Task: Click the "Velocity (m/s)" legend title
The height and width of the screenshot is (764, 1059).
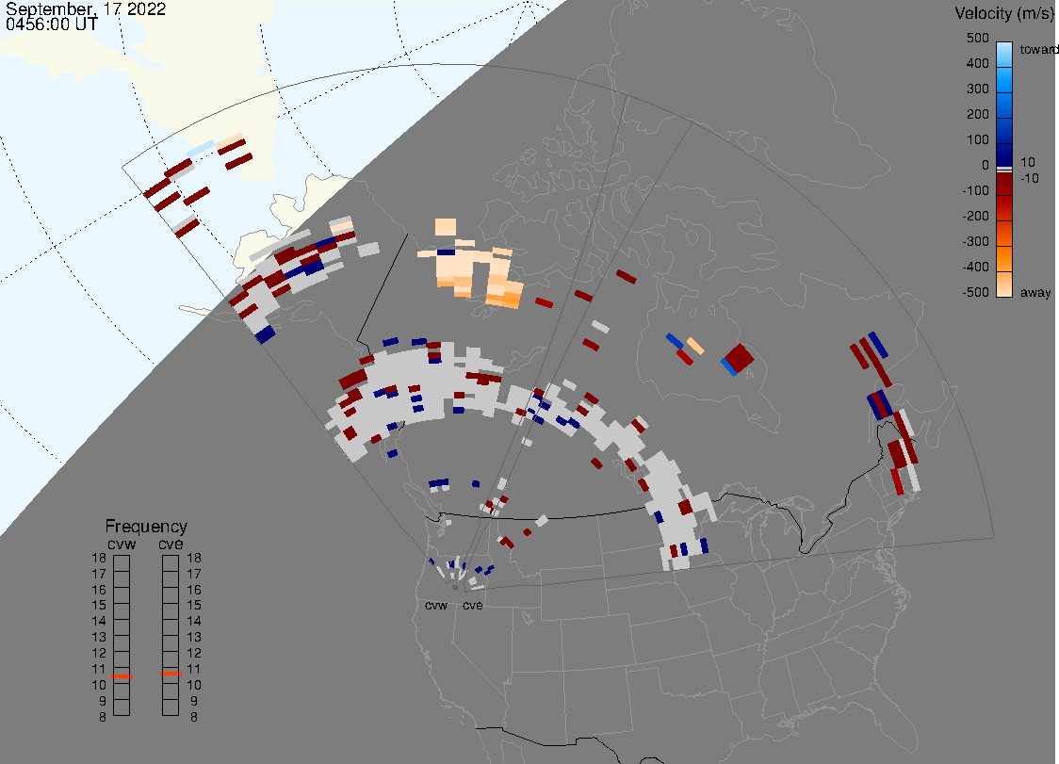Action: click(1004, 13)
